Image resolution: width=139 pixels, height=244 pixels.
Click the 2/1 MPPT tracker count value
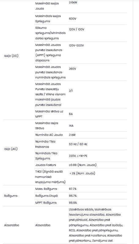(71, 91)
